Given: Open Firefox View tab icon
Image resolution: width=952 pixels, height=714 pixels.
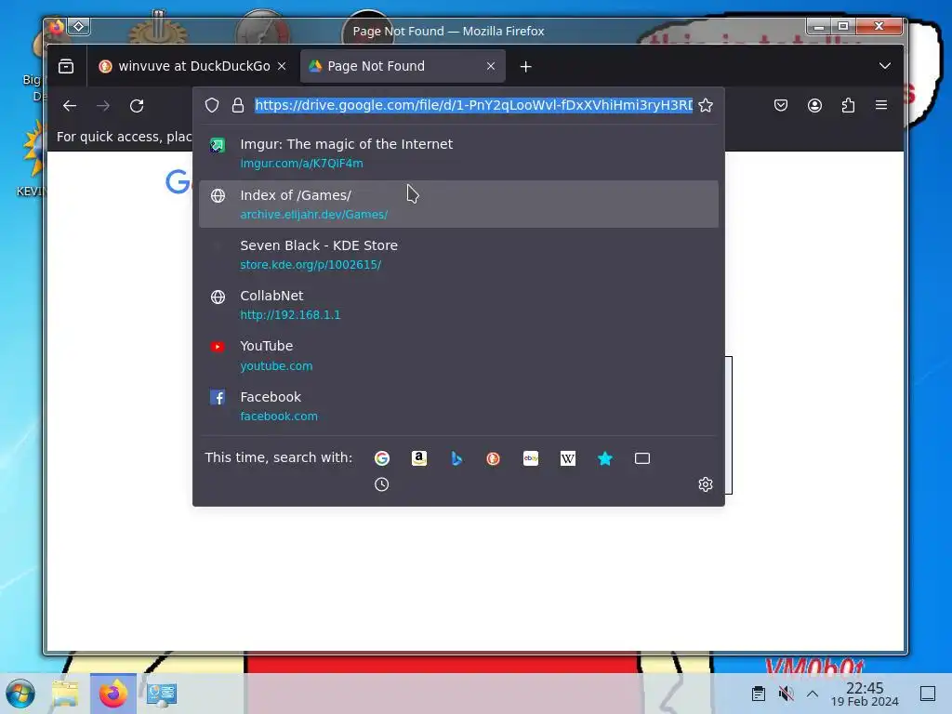Looking at the screenshot, I should tap(66, 66).
